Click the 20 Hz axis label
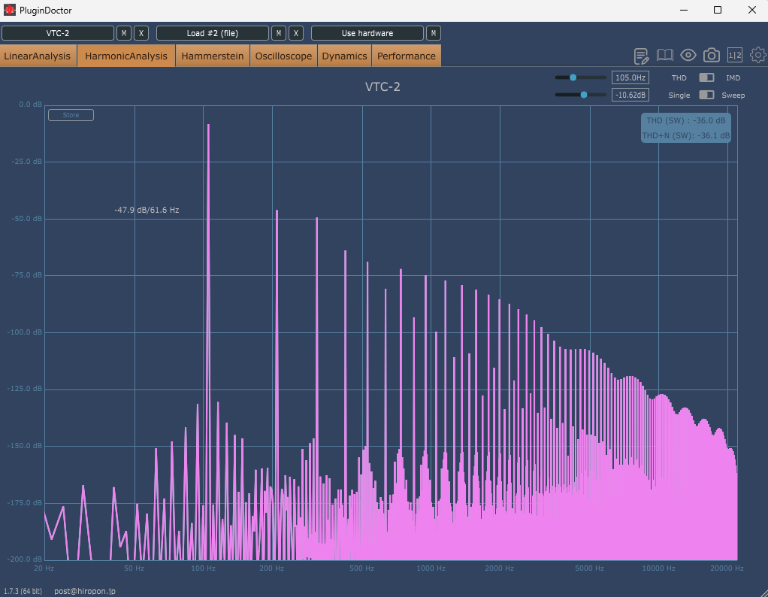The height and width of the screenshot is (597, 768). [44, 568]
